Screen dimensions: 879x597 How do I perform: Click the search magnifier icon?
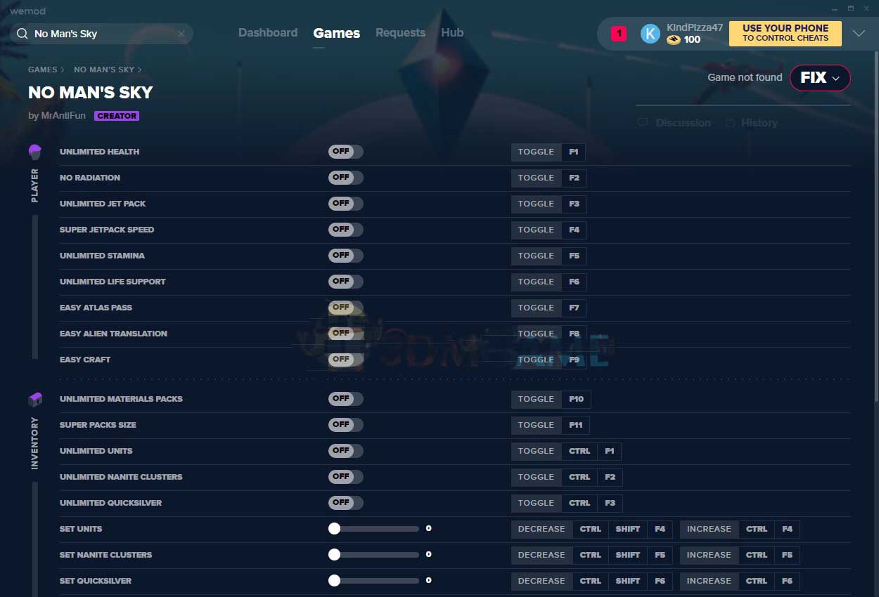23,34
